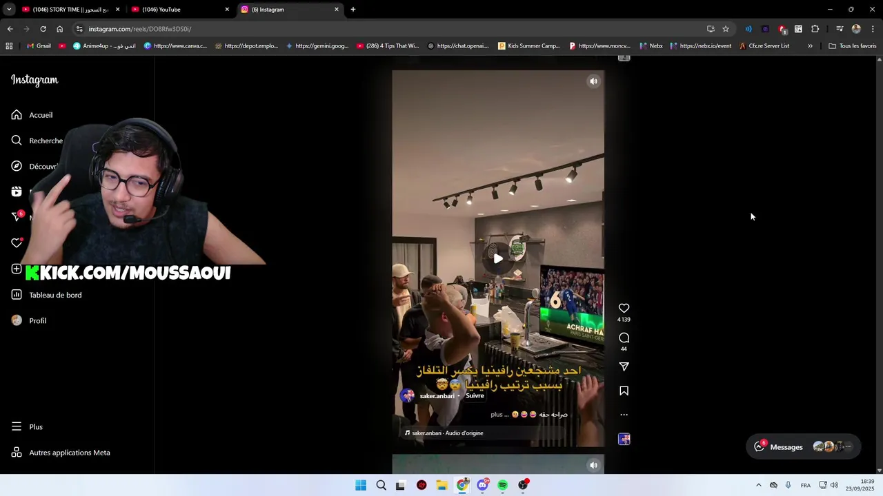Toggle sound on the next reel below
The height and width of the screenshot is (496, 883).
click(x=593, y=465)
